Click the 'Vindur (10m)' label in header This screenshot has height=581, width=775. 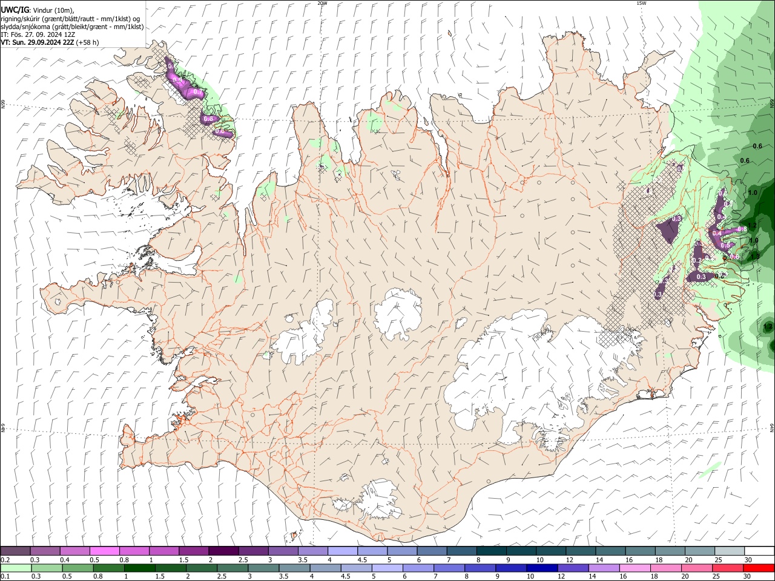pos(53,10)
